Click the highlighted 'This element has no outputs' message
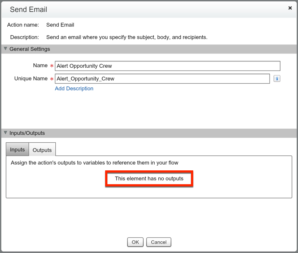Viewport: 298px width, 253px height. [149, 178]
